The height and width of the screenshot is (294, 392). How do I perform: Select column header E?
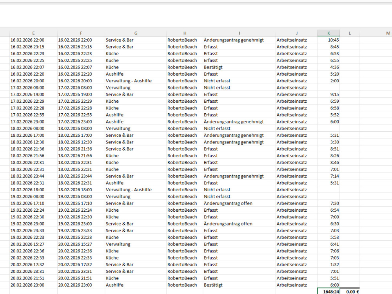pos(33,33)
